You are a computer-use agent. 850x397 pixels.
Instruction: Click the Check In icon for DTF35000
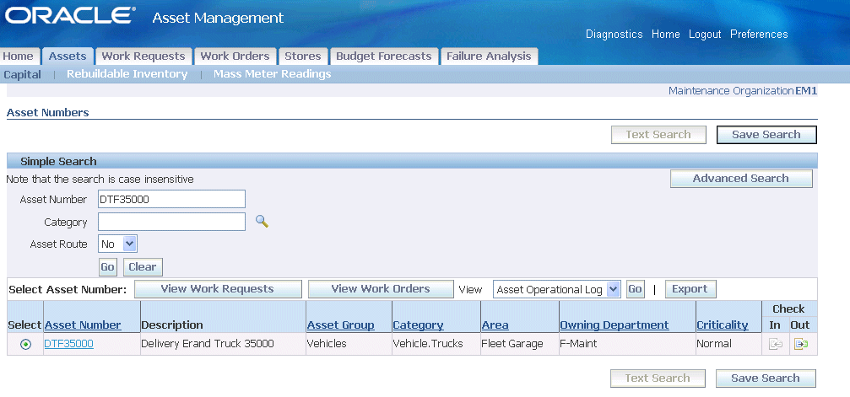pyautogui.click(x=775, y=344)
